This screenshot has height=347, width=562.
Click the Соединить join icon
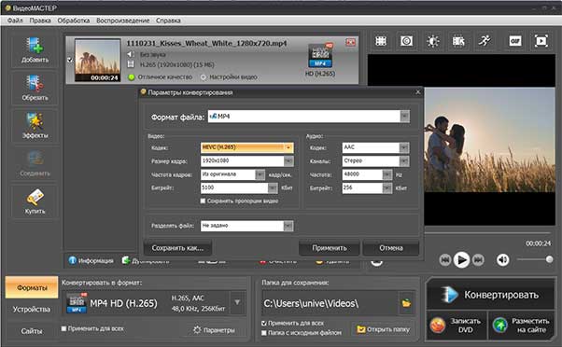[35, 160]
